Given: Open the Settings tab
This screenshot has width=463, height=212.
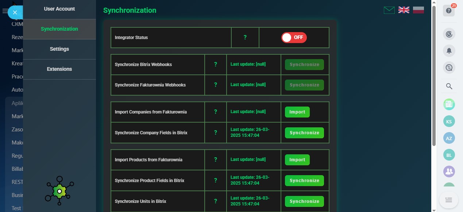Looking at the screenshot, I should point(59,49).
